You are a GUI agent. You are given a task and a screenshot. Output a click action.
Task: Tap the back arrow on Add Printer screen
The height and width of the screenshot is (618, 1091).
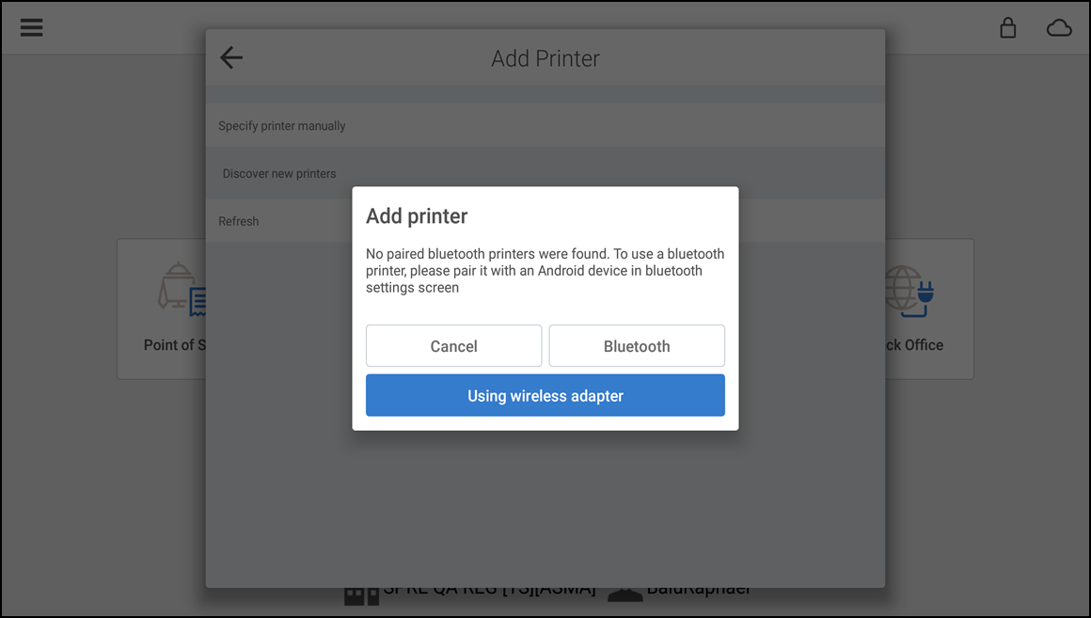click(x=231, y=57)
